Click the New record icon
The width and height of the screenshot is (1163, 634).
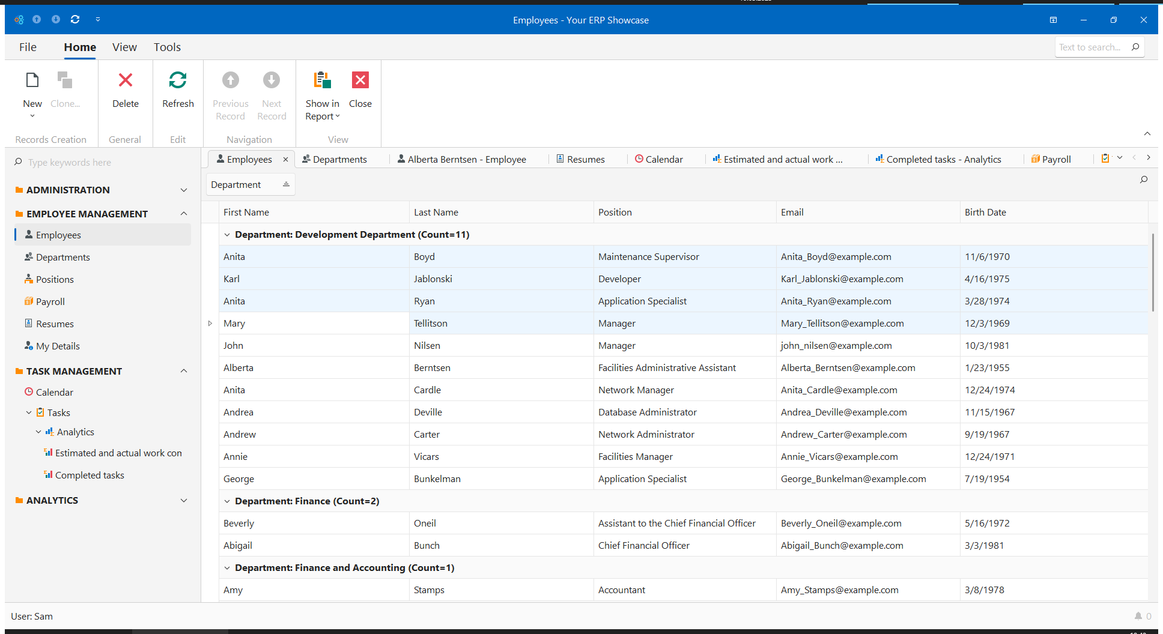click(x=32, y=80)
